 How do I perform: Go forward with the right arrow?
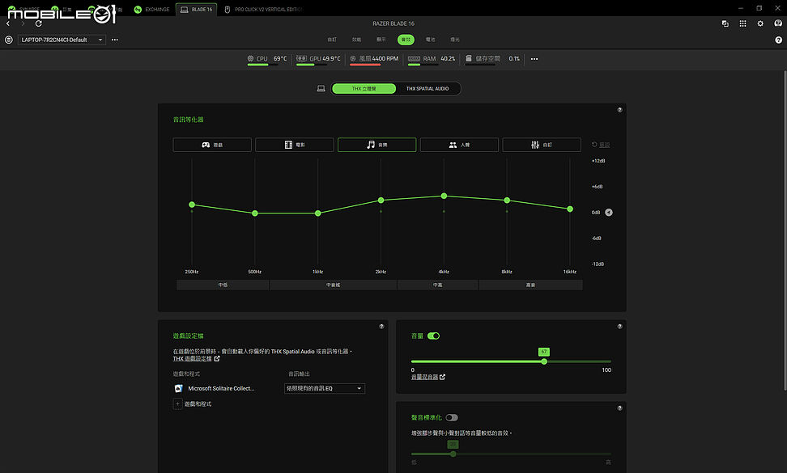(x=23, y=23)
